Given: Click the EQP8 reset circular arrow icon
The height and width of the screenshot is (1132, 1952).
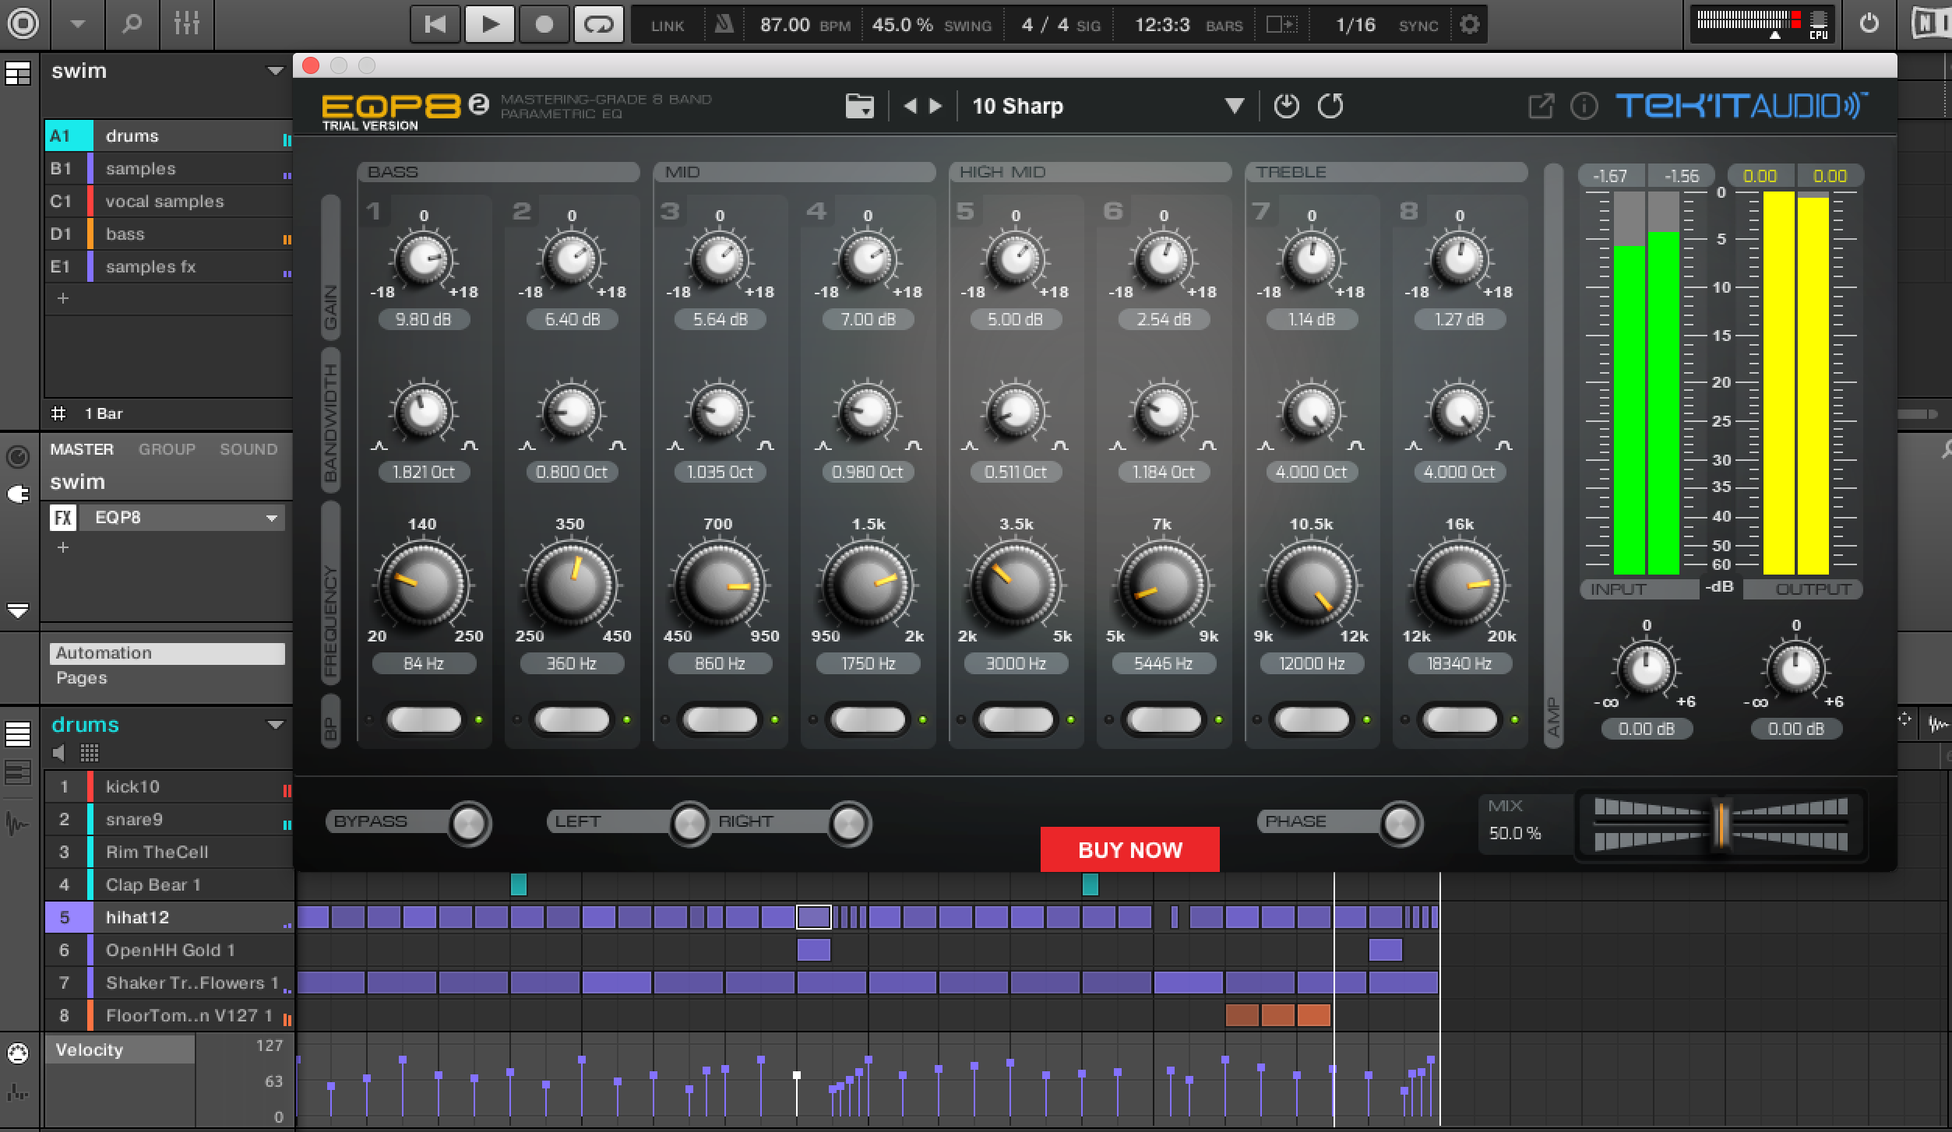Looking at the screenshot, I should tap(1330, 106).
